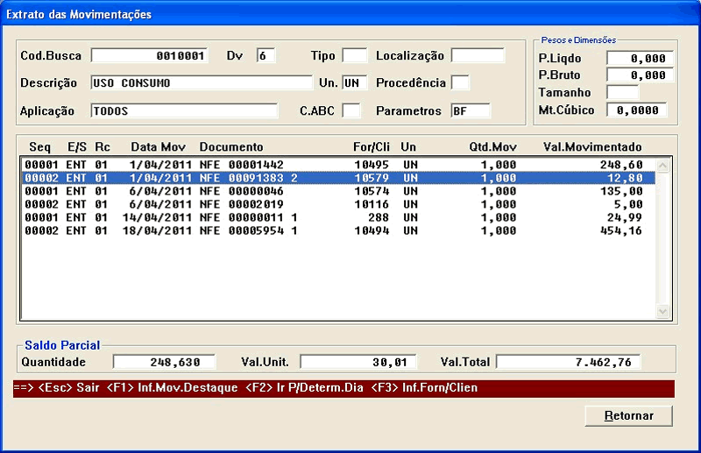Select row with document NFE 00000011 1
Viewport: 701px width, 453px height.
point(338,218)
